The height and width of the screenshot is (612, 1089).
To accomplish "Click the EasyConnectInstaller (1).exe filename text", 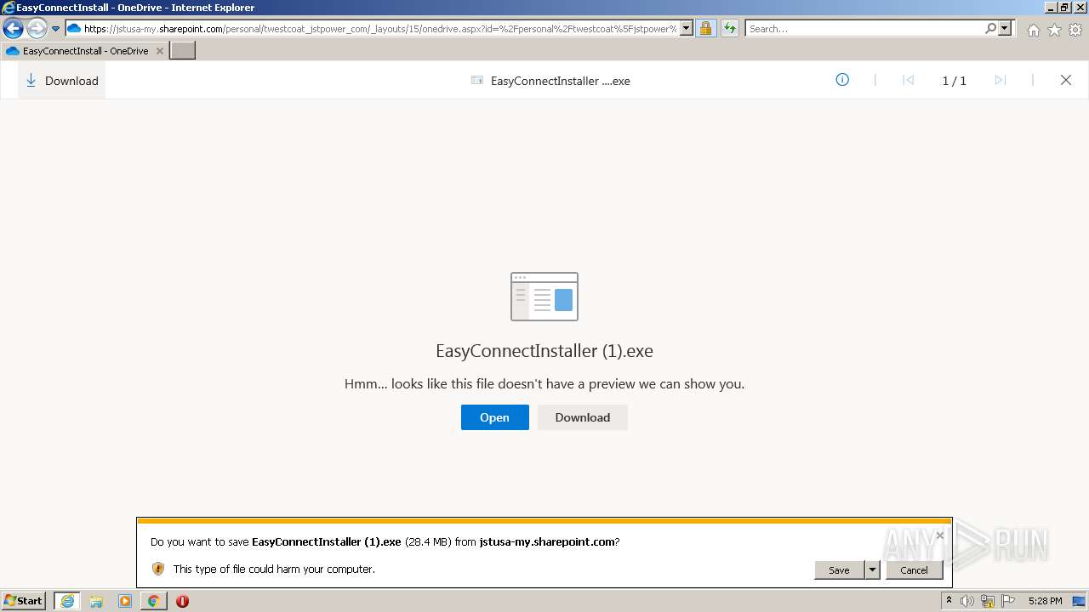I will pos(544,351).
